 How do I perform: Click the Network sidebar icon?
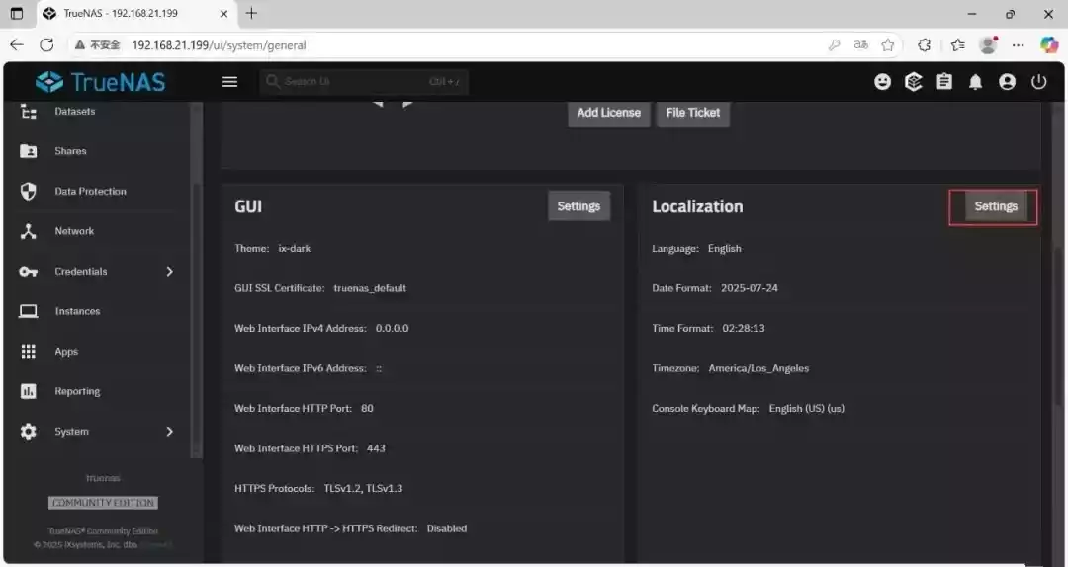(x=28, y=231)
